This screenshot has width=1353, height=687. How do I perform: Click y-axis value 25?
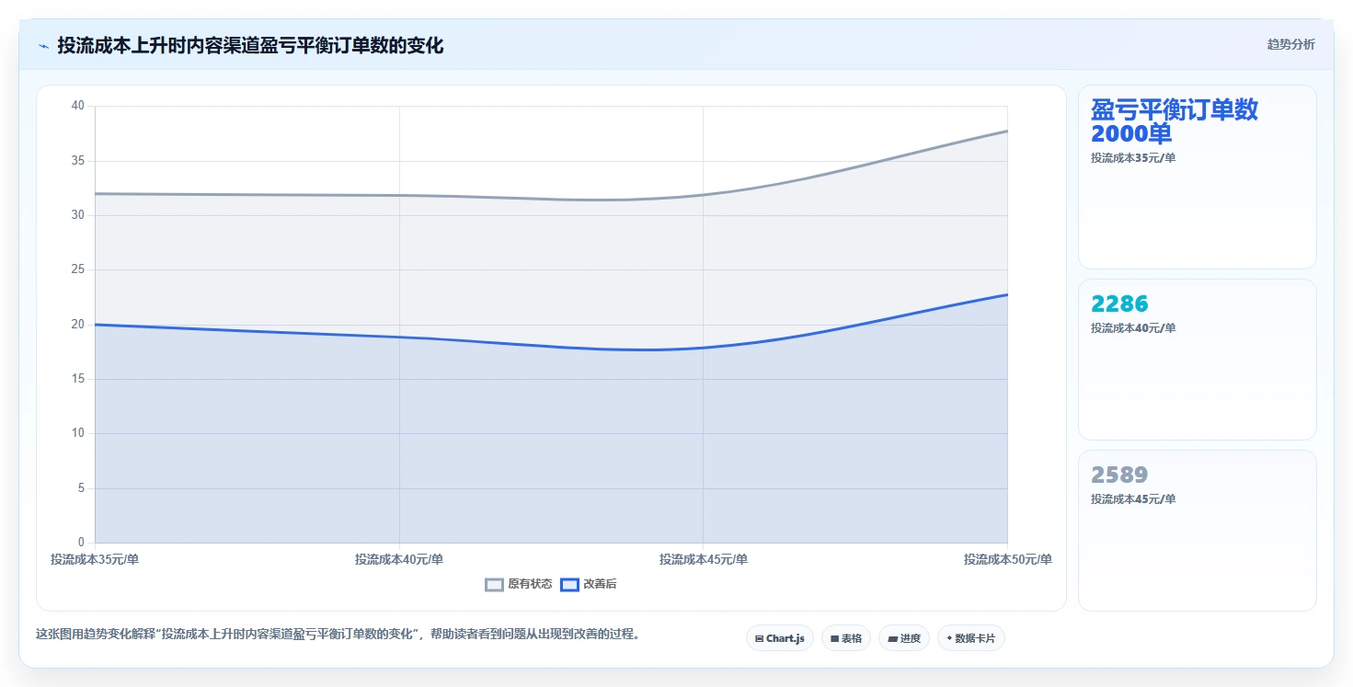pyautogui.click(x=77, y=269)
